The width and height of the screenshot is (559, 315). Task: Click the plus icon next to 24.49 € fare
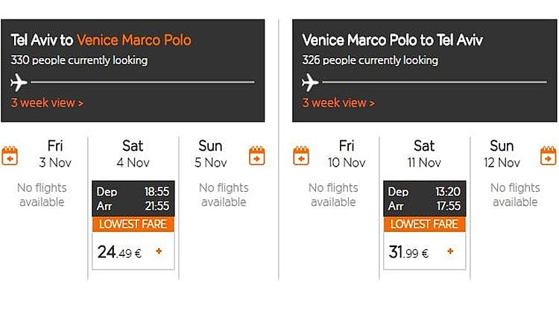(x=159, y=252)
